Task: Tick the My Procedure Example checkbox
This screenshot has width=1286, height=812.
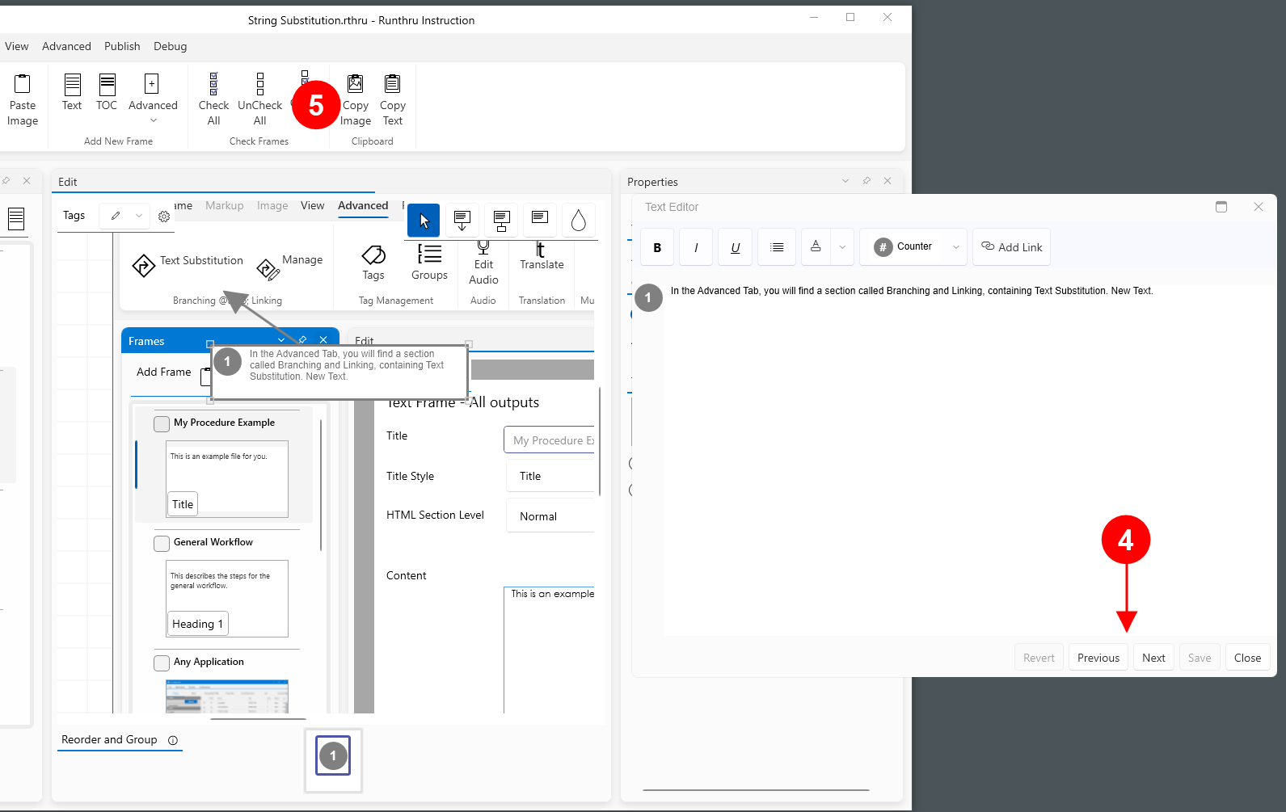Action: point(162,423)
